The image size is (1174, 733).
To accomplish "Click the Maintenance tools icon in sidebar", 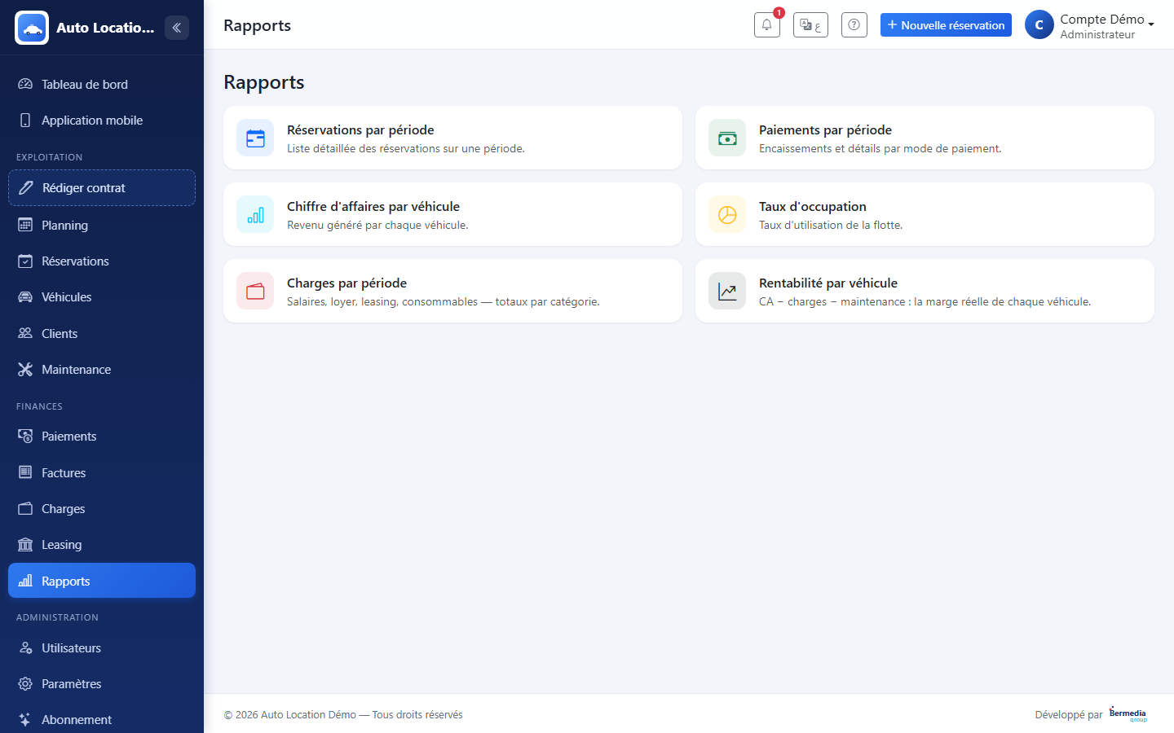I will click(x=25, y=369).
